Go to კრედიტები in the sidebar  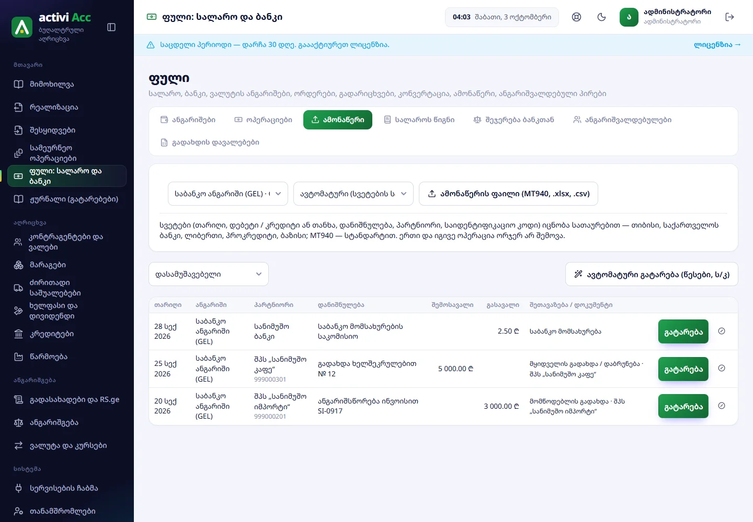point(67,334)
